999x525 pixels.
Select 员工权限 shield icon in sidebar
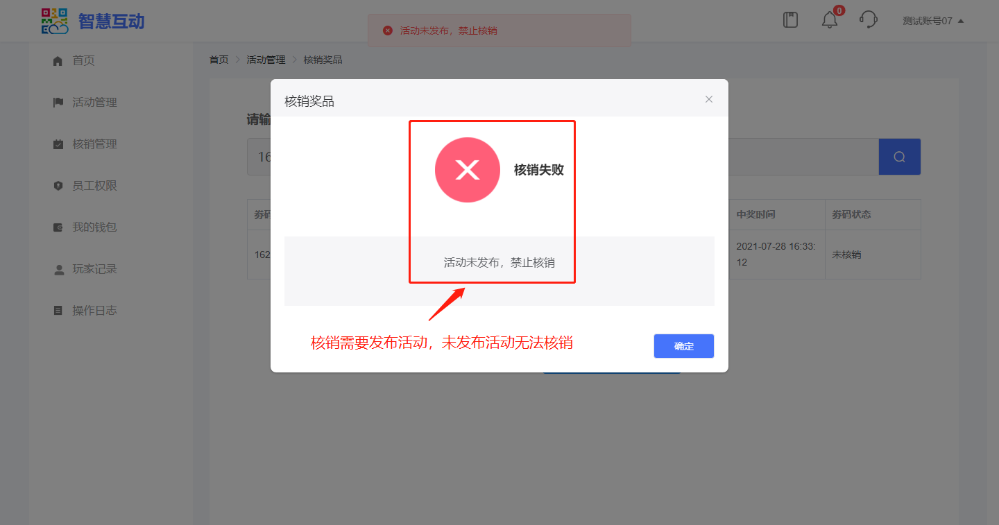pos(58,186)
